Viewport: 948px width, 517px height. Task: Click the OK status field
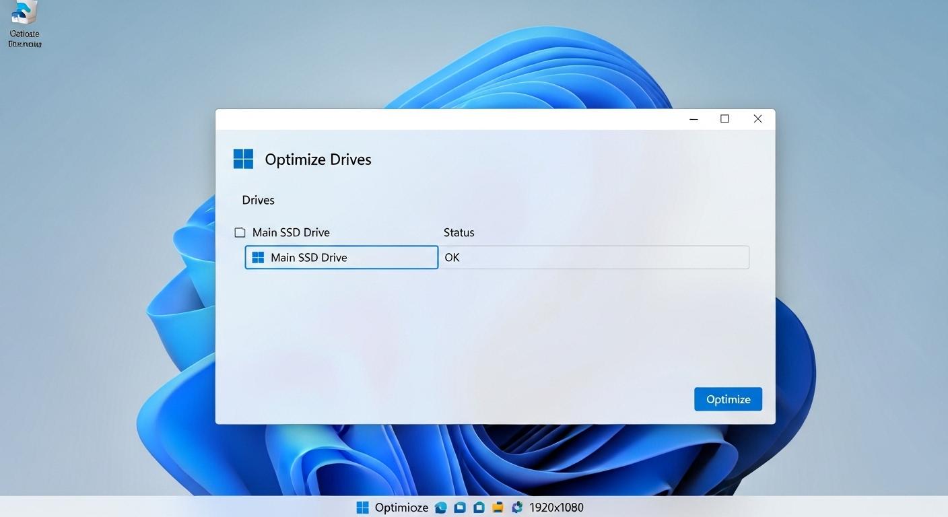[x=594, y=257]
